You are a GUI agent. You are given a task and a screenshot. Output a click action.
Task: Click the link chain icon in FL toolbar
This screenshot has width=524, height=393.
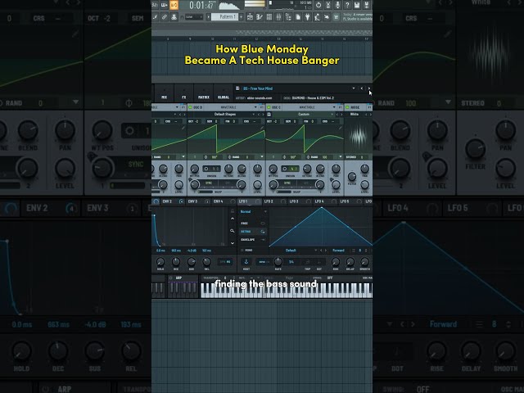pyautogui.click(x=164, y=17)
